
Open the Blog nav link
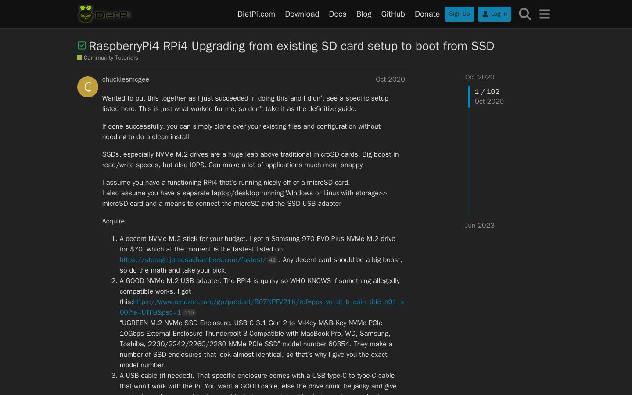(364, 14)
